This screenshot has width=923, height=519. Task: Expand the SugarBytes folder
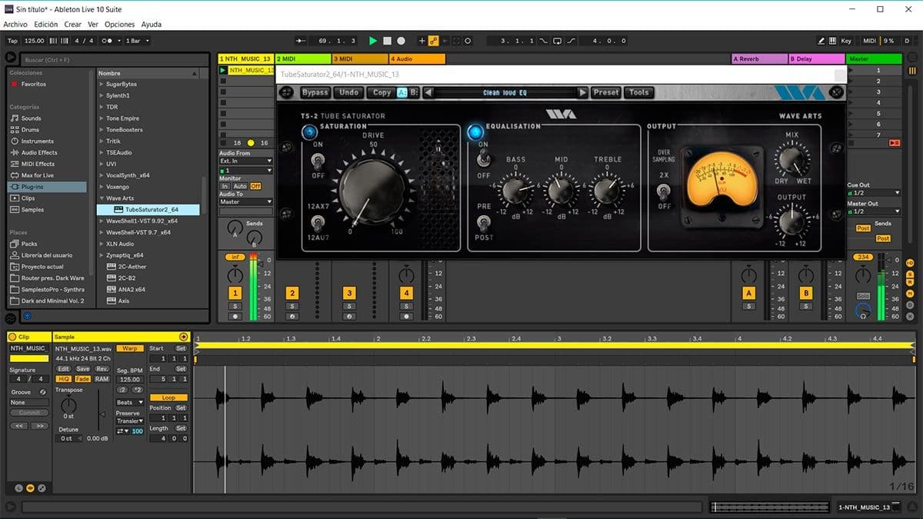(101, 84)
